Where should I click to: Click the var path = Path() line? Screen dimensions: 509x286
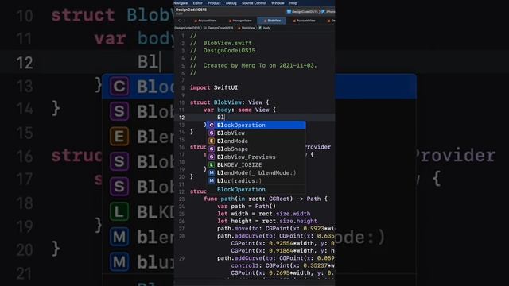pos(247,207)
